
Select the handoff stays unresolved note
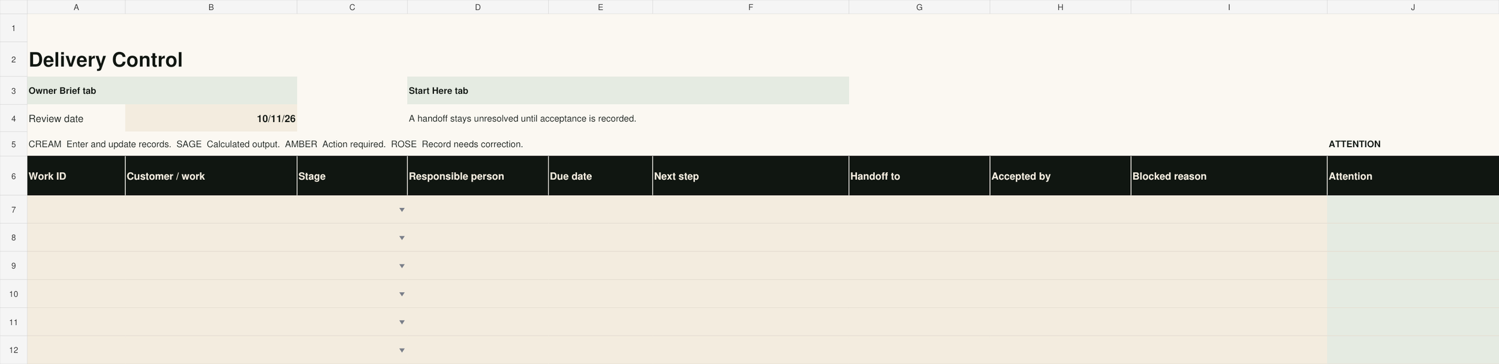click(x=522, y=119)
